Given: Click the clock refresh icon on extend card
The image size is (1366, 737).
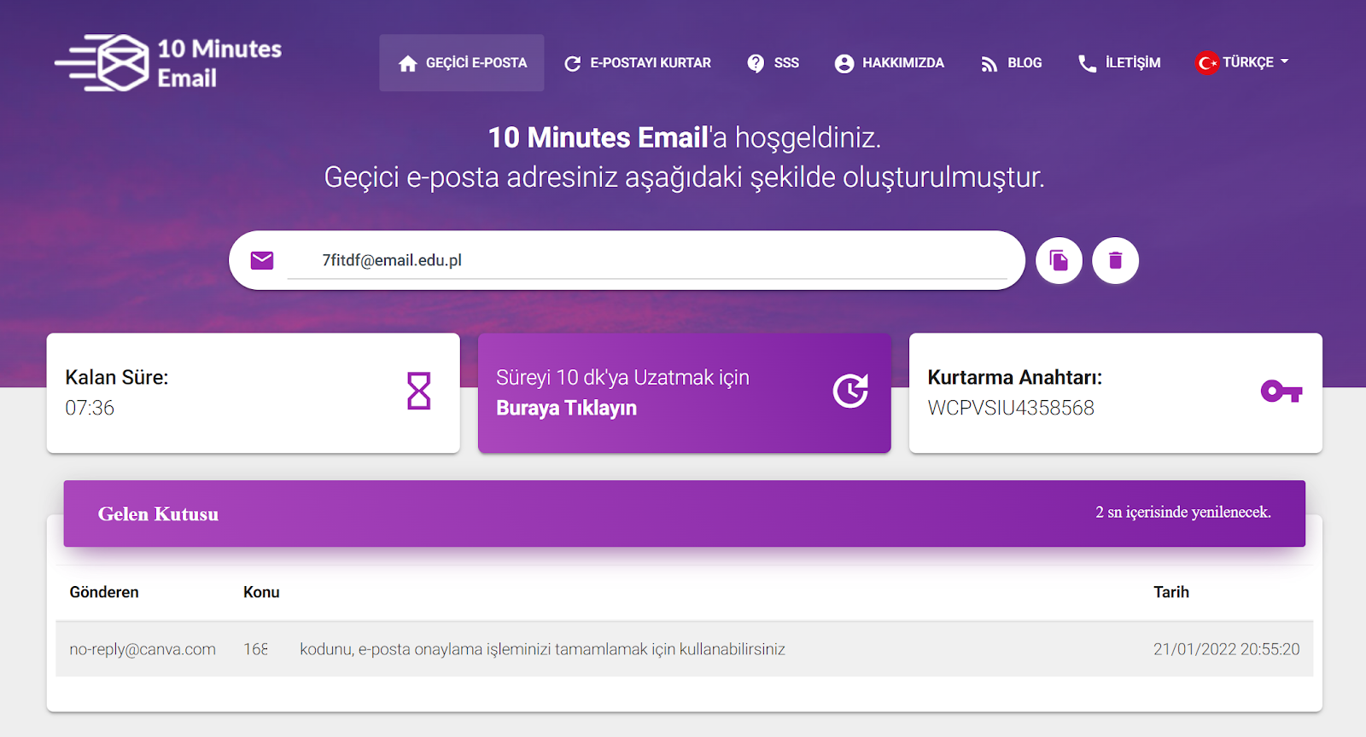Looking at the screenshot, I should [x=851, y=392].
